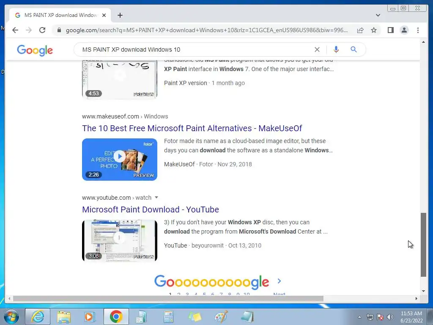The width and height of the screenshot is (433, 325).
Task: Click www.youtube.com › watch breadcrumb
Action: 117,198
